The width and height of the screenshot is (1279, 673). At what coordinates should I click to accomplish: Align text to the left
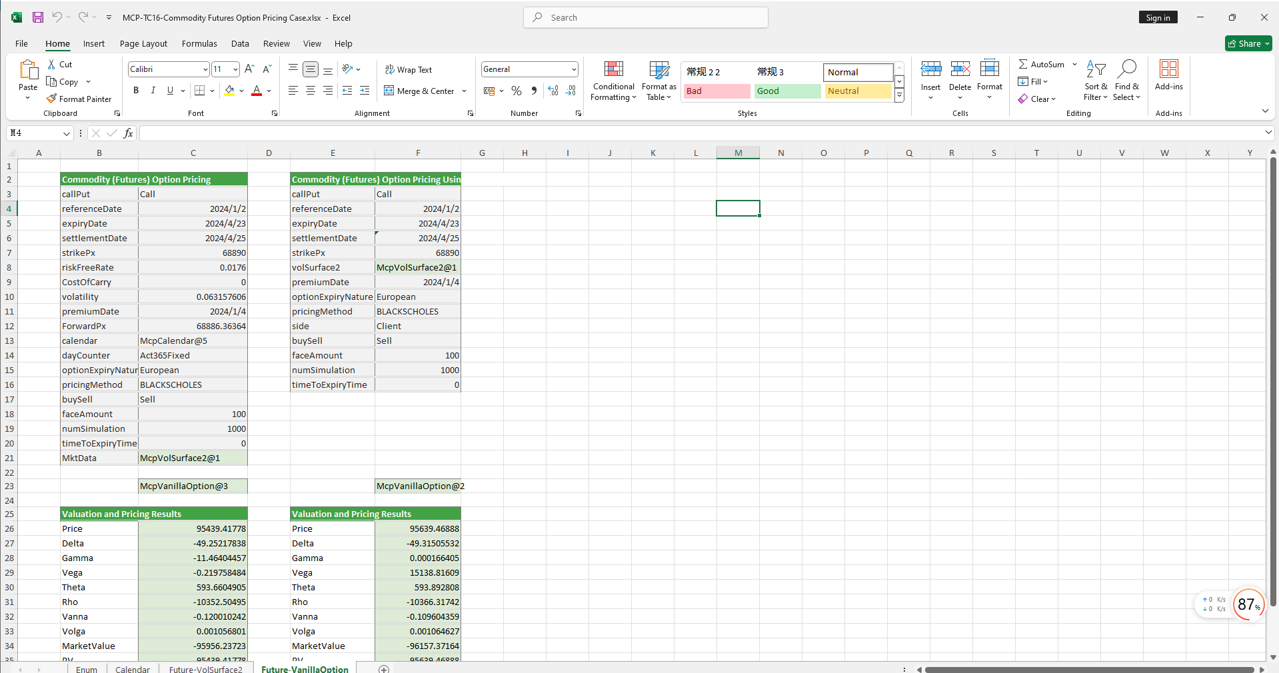pyautogui.click(x=293, y=90)
